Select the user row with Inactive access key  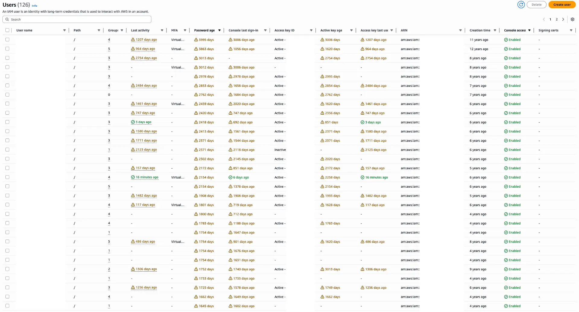[7, 149]
